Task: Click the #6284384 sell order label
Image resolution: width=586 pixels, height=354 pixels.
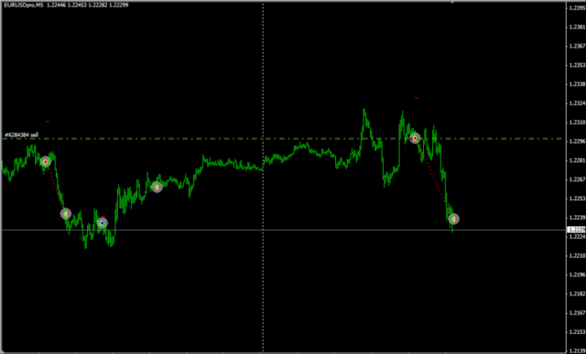Action: (x=21, y=134)
